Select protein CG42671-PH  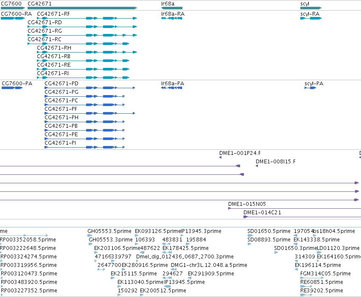[62, 118]
